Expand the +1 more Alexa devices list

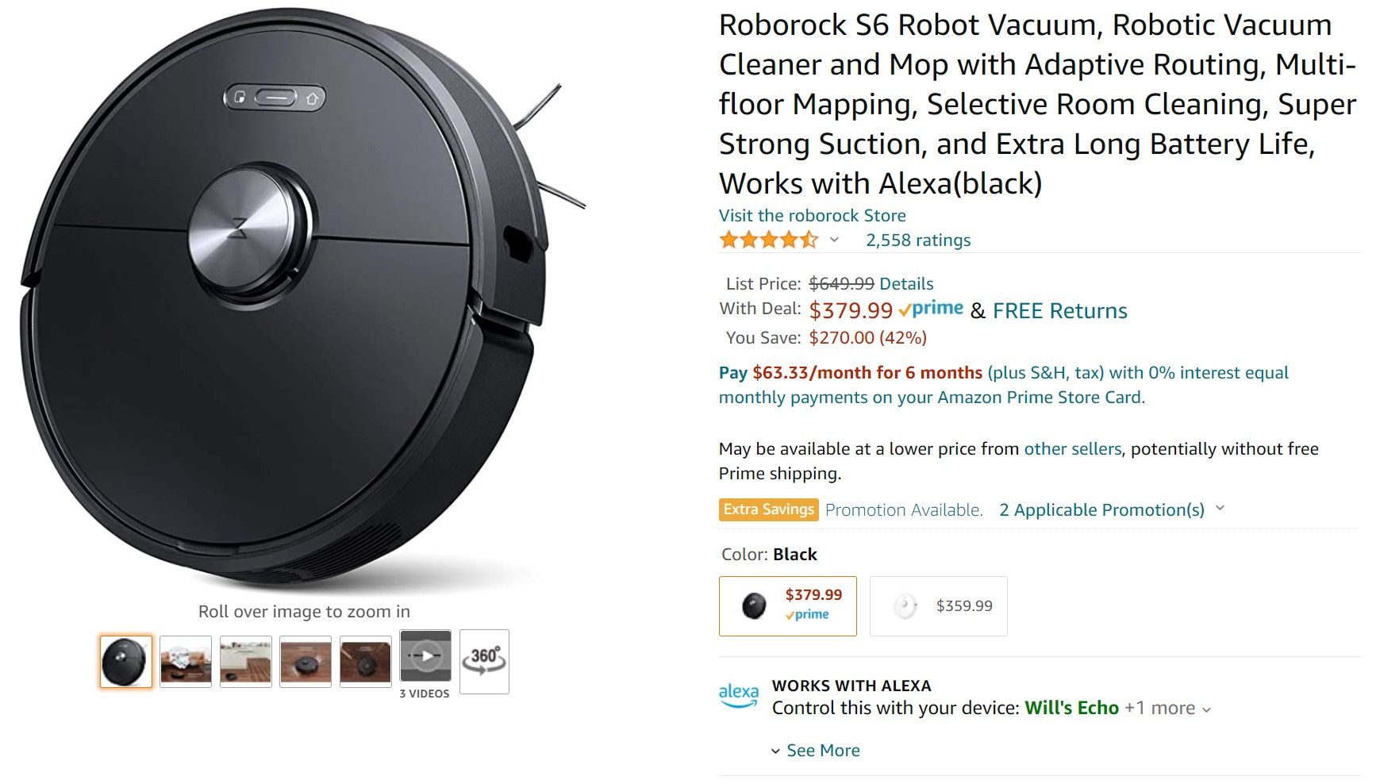[x=1159, y=708]
